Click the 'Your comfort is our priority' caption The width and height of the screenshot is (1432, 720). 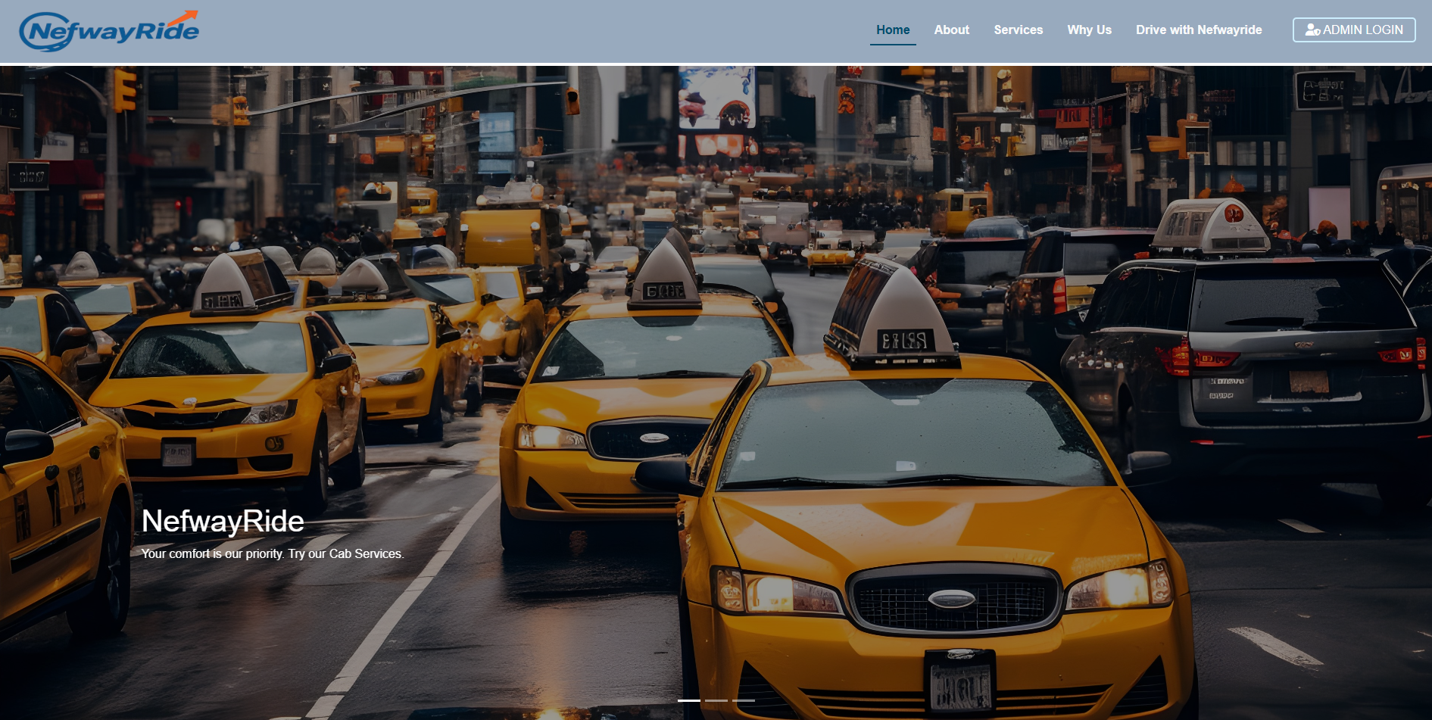coord(273,554)
